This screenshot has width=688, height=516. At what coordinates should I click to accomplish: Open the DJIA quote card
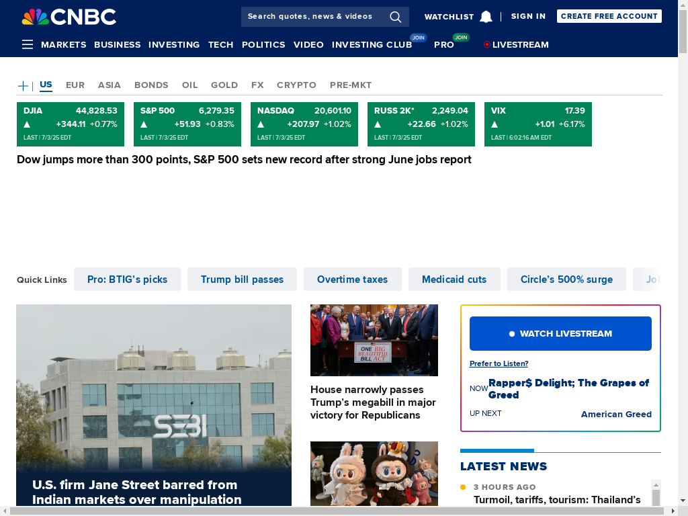tap(70, 124)
